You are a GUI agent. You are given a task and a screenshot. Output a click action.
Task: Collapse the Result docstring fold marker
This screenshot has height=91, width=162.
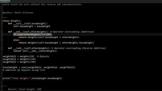[x=2, y=86]
